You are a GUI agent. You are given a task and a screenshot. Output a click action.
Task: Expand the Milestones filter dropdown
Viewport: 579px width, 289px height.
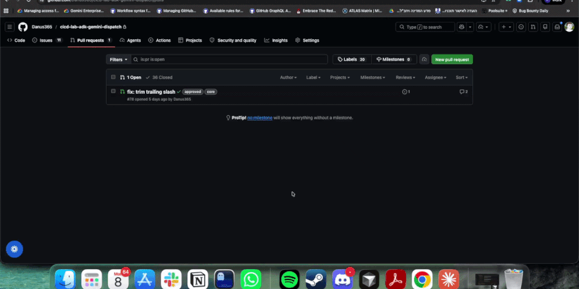[x=372, y=78]
